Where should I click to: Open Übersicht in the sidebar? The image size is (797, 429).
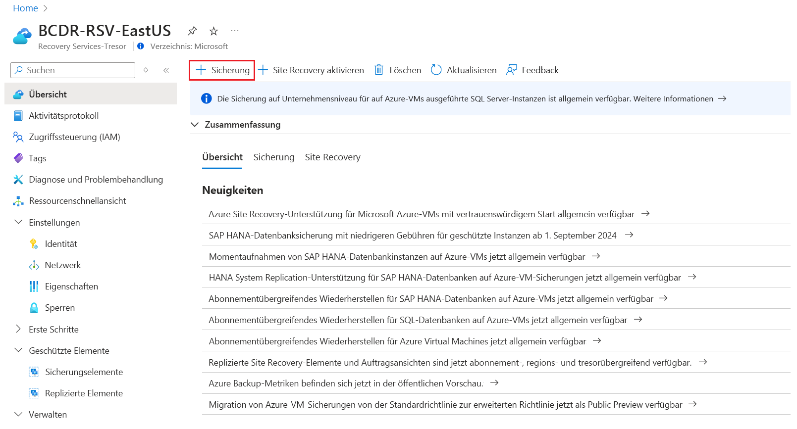91,94
